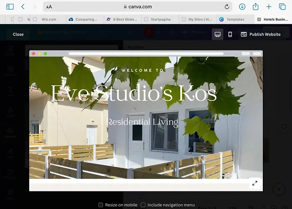Image resolution: width=292 pixels, height=209 pixels.
Task: Show the Safari tab overview
Action: (x=282, y=7)
